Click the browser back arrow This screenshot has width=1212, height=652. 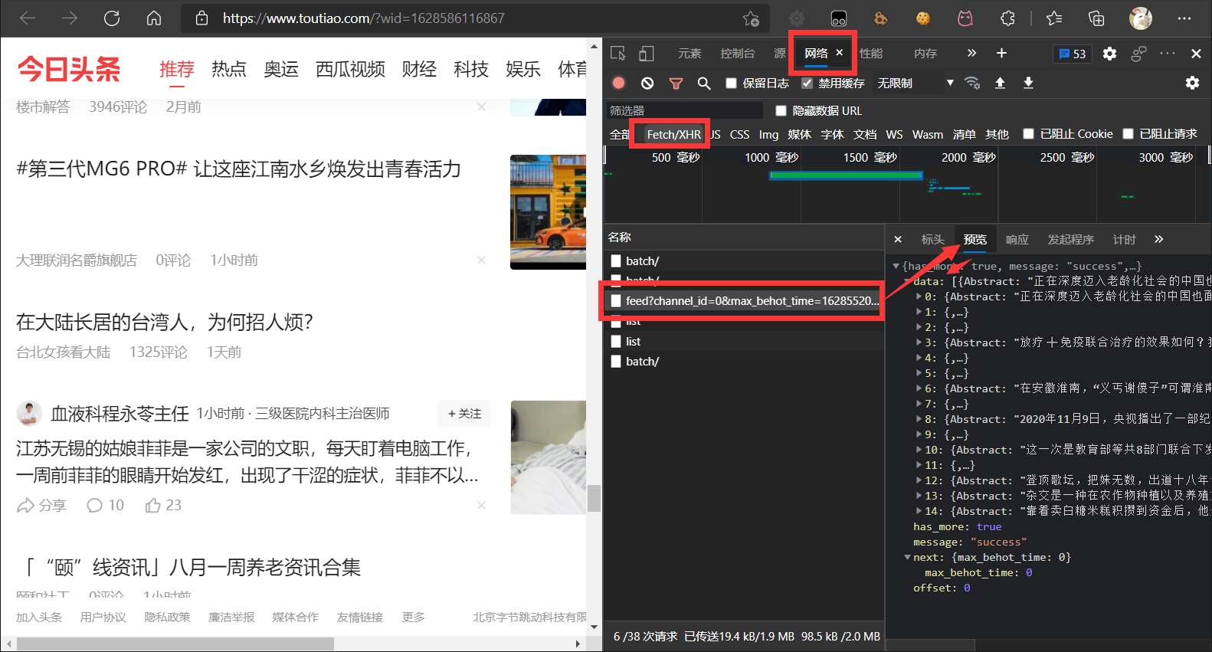(x=28, y=18)
